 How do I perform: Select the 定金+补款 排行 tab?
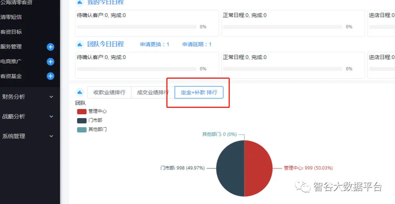(x=199, y=93)
